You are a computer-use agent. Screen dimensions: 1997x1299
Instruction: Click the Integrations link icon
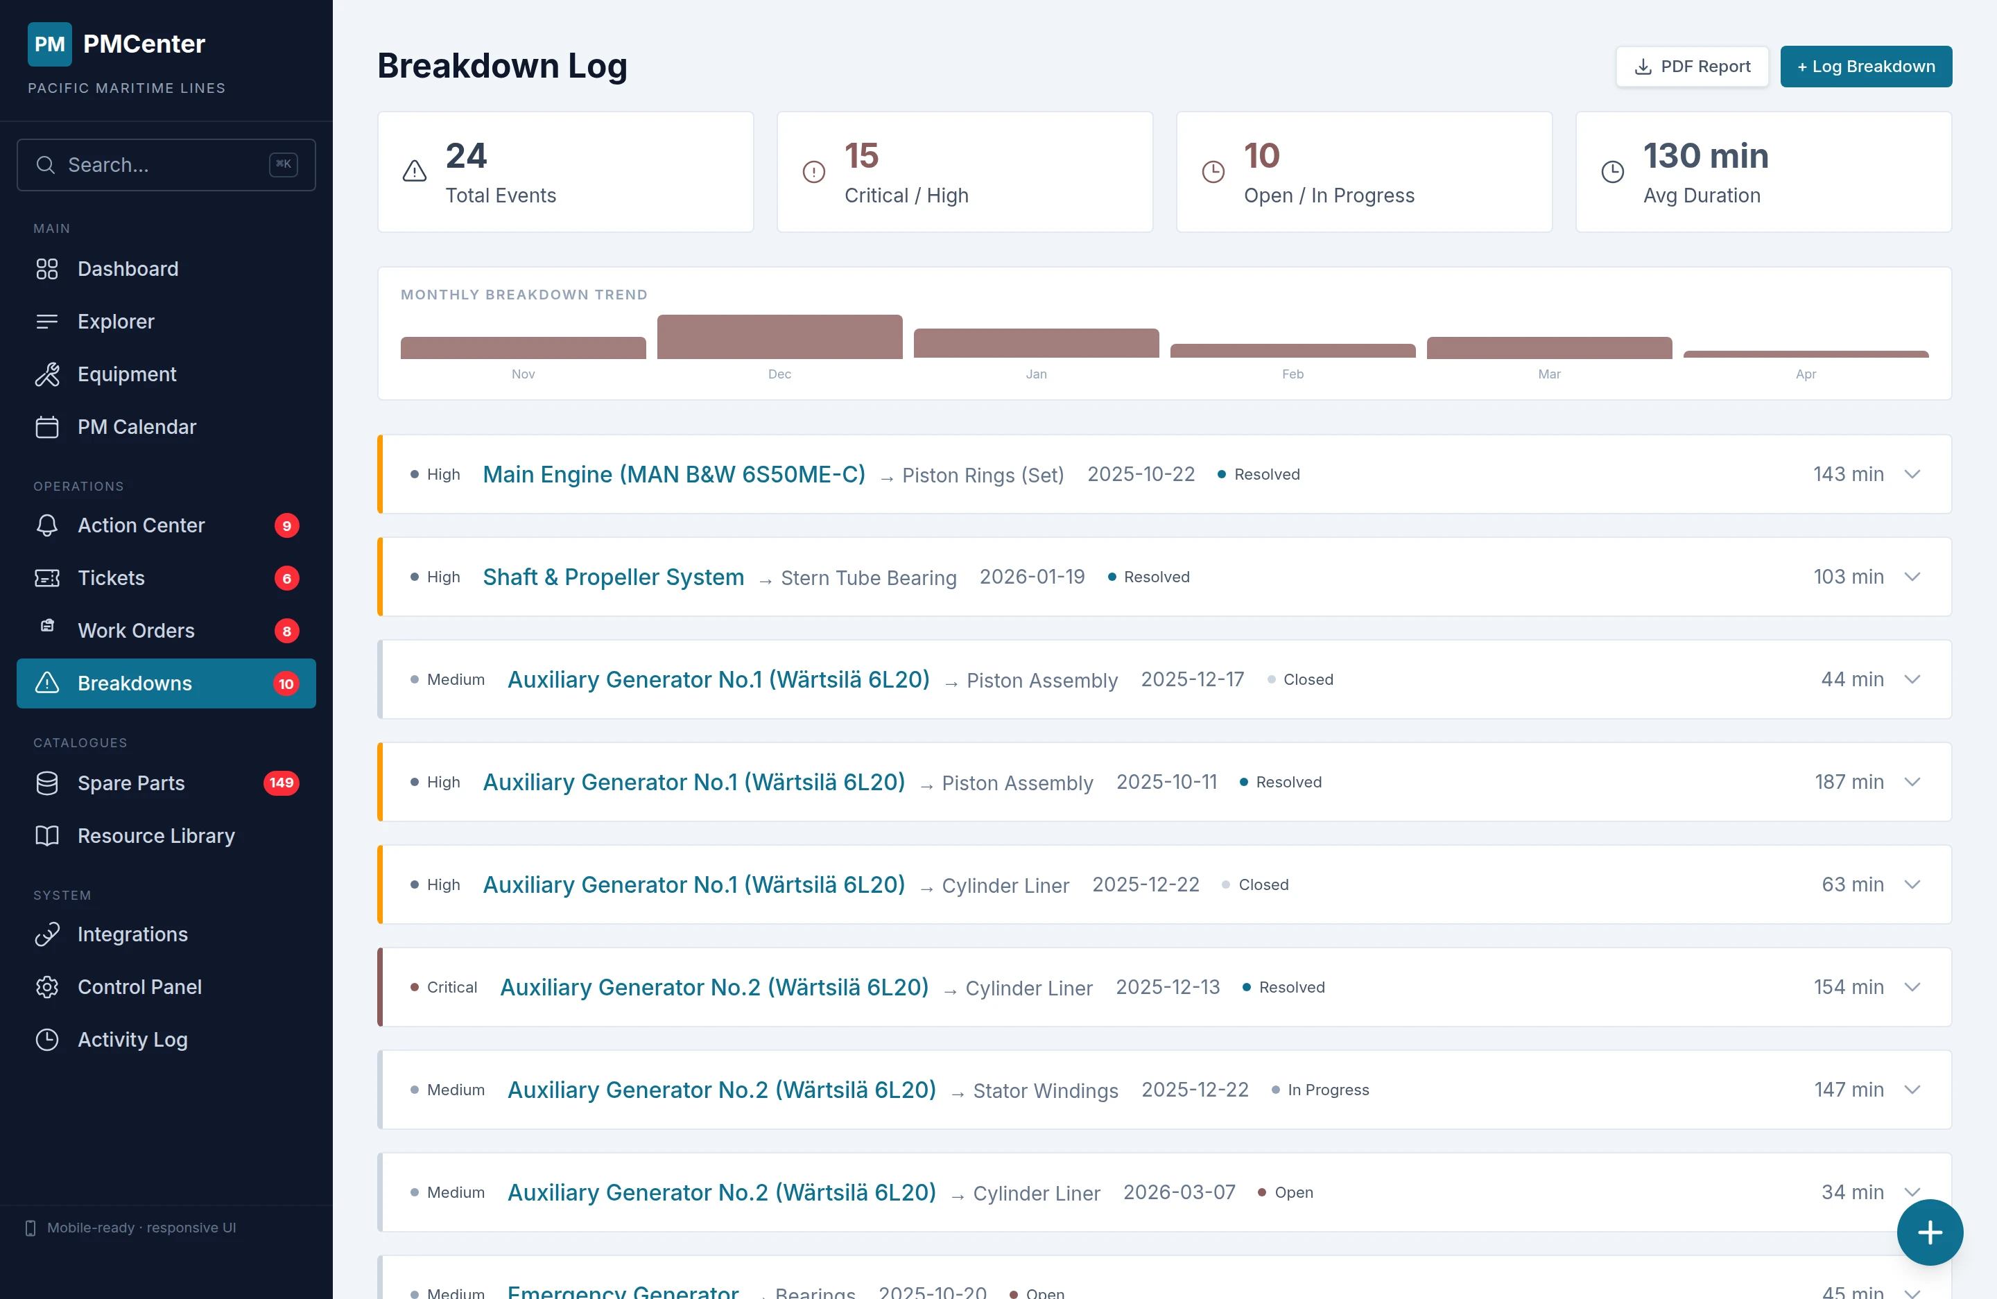coord(47,934)
